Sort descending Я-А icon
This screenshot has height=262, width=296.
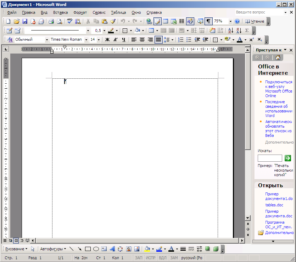[239, 30]
